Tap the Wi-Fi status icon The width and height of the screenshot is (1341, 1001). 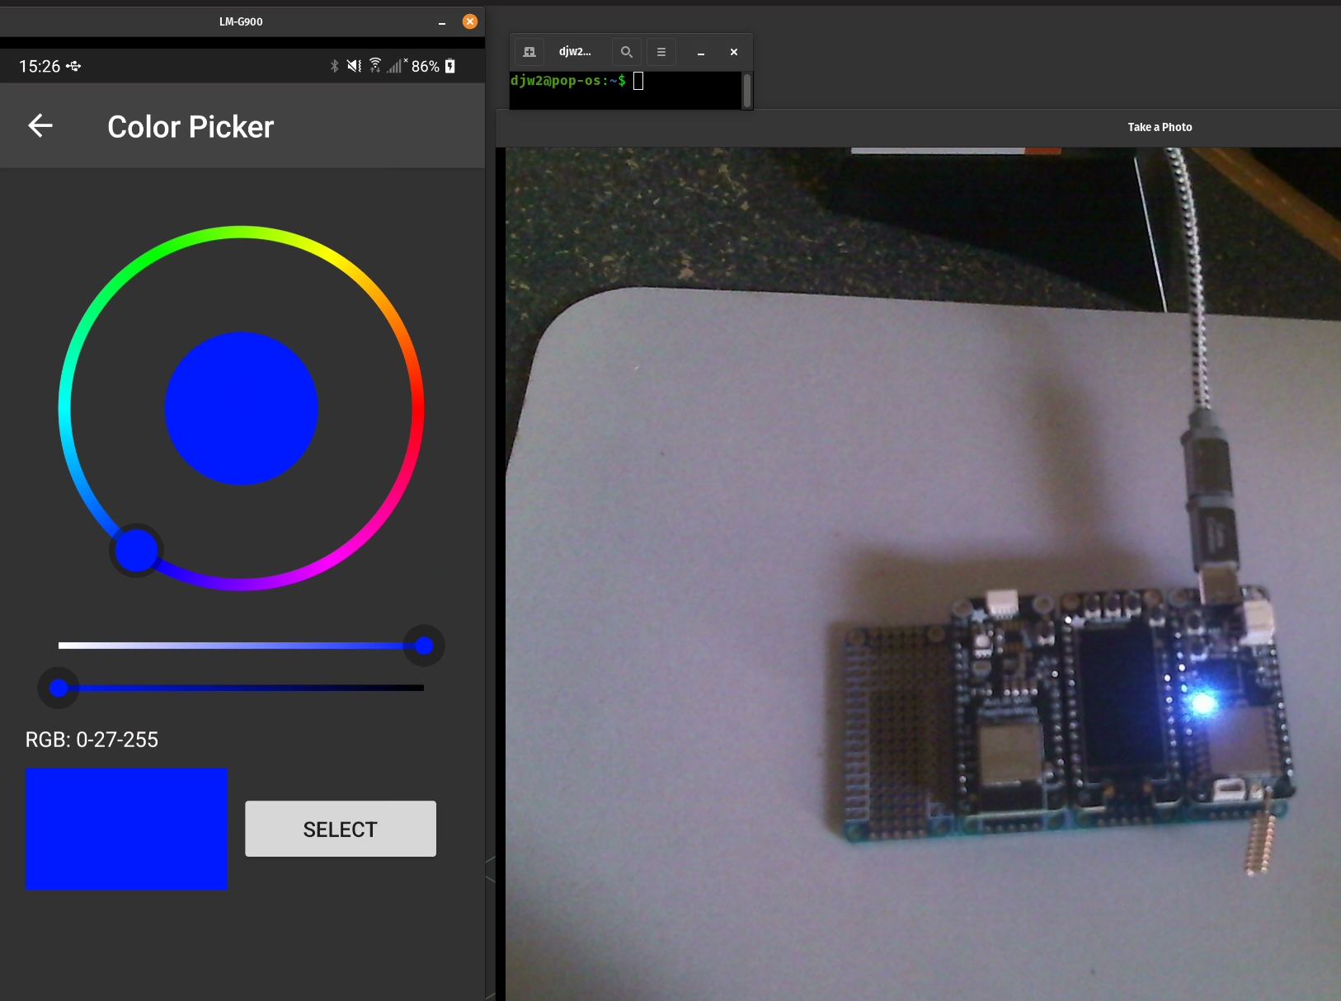(375, 65)
